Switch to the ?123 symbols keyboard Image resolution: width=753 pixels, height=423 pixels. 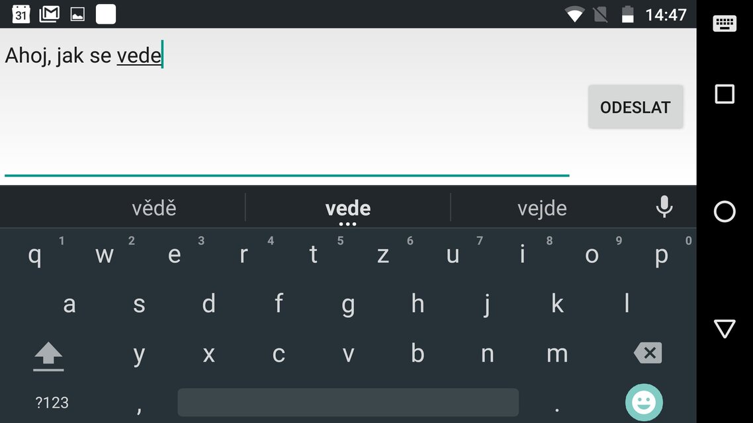coord(52,403)
